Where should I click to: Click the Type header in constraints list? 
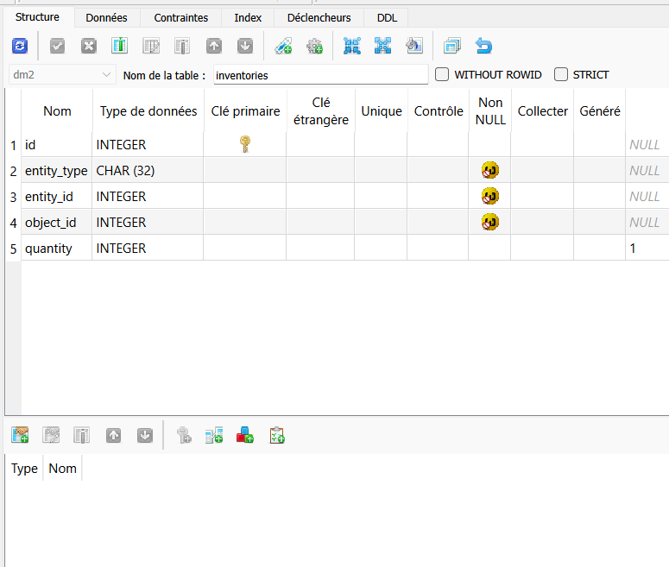click(24, 469)
